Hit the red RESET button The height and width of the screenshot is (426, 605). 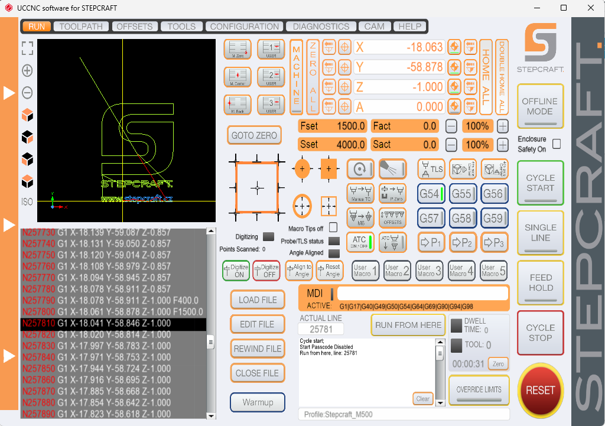pyautogui.click(x=540, y=391)
